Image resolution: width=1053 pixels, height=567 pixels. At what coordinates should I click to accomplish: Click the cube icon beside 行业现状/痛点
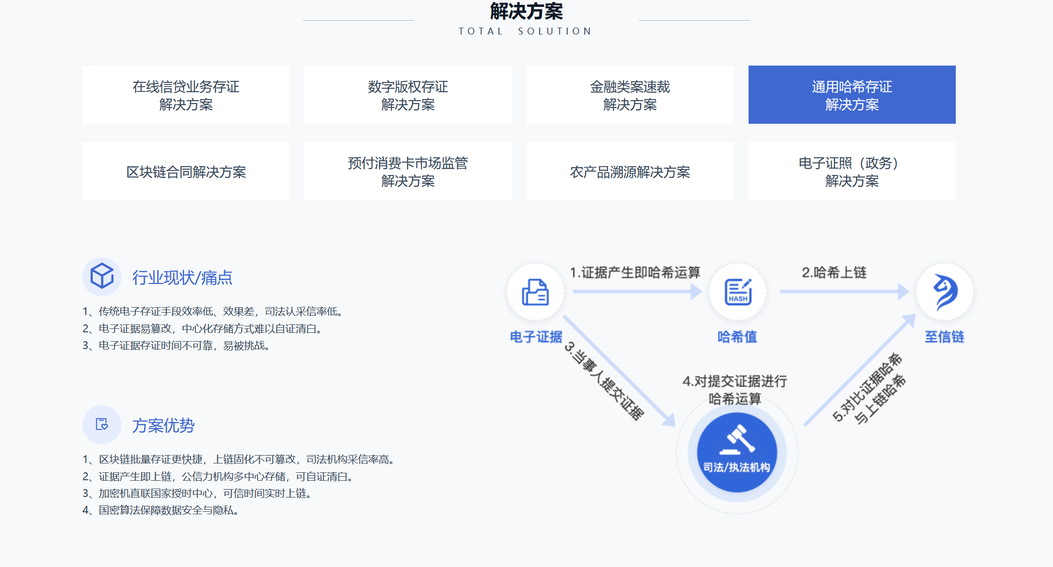click(x=102, y=276)
